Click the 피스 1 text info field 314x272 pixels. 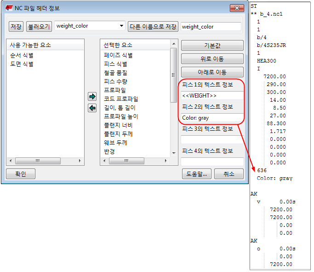(x=212, y=96)
